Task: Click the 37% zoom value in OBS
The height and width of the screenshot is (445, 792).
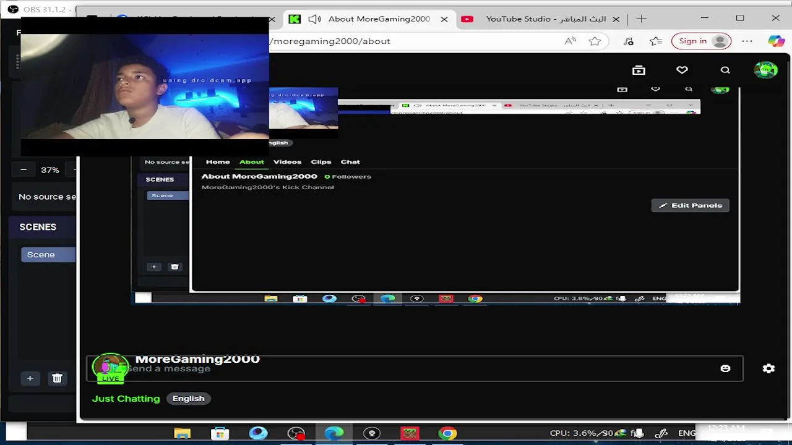Action: (50, 170)
